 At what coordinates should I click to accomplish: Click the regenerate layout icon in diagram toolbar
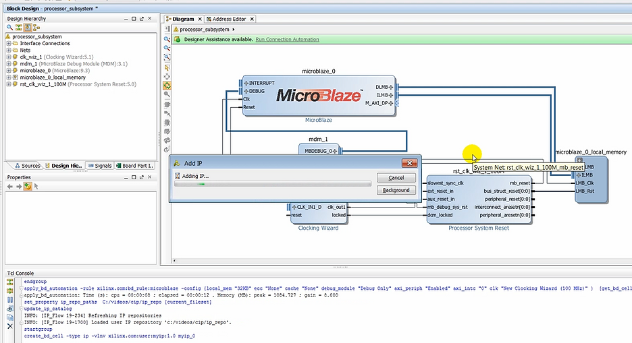[167, 140]
